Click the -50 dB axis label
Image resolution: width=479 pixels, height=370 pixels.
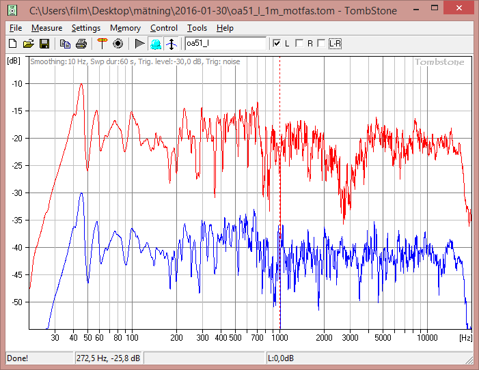tap(17, 302)
